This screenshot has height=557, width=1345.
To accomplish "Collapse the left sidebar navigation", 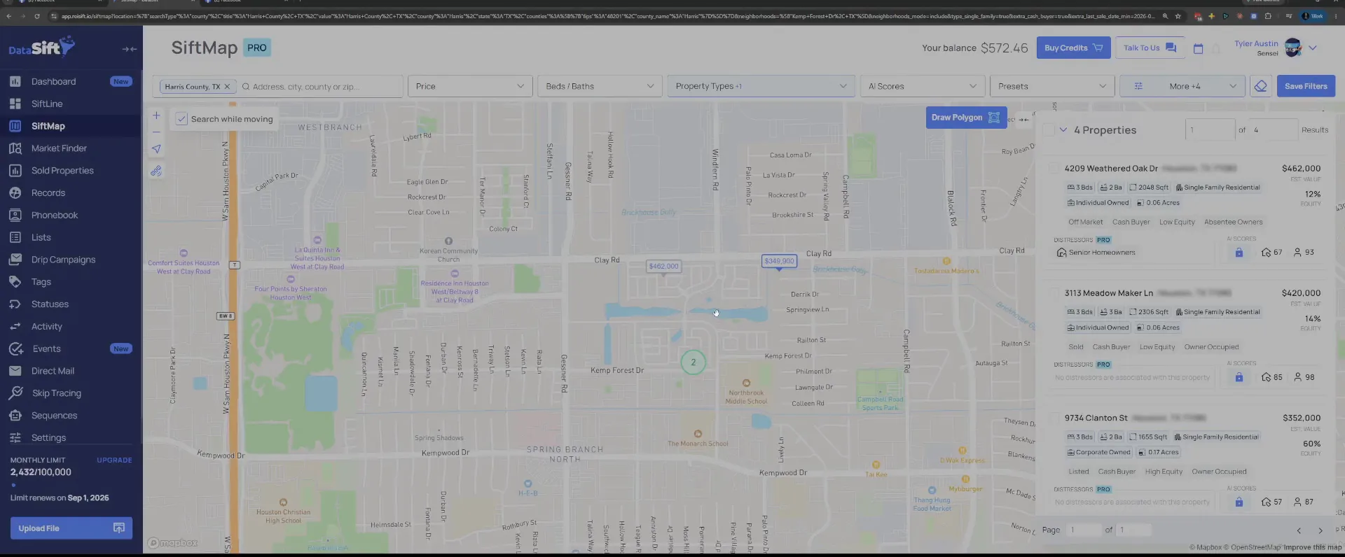I will [x=129, y=49].
